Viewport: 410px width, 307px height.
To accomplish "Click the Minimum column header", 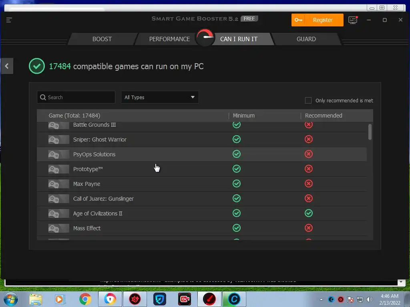I will [244, 116].
